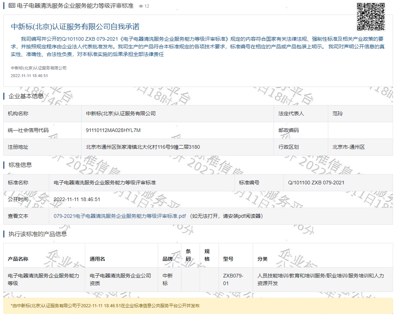Click the 行政区划 value 北京市-通州区
This screenshot has width=396, height=316.
[348, 147]
